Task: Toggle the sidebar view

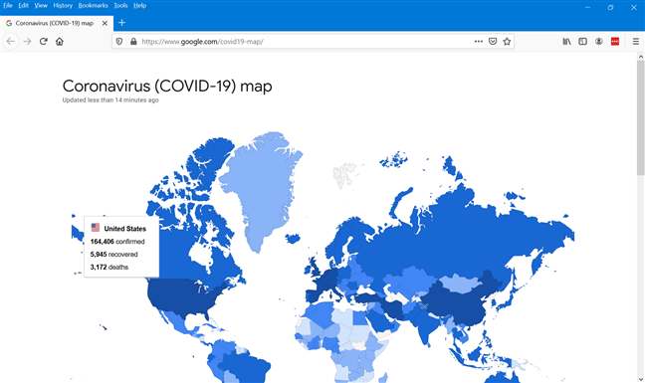Action: tap(583, 42)
